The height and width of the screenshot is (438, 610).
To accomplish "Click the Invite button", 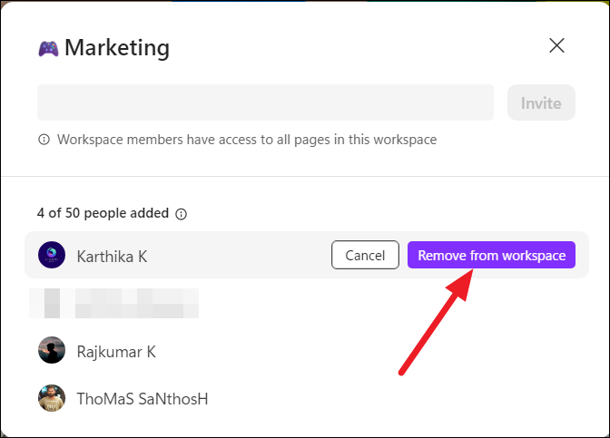I will click(x=541, y=102).
